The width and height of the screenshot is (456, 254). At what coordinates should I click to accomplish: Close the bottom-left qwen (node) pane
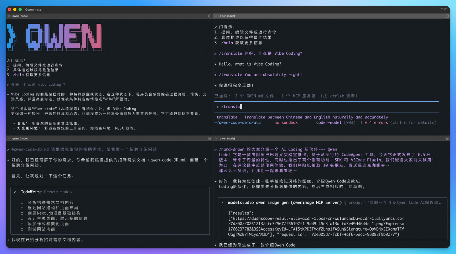click(x=9, y=138)
